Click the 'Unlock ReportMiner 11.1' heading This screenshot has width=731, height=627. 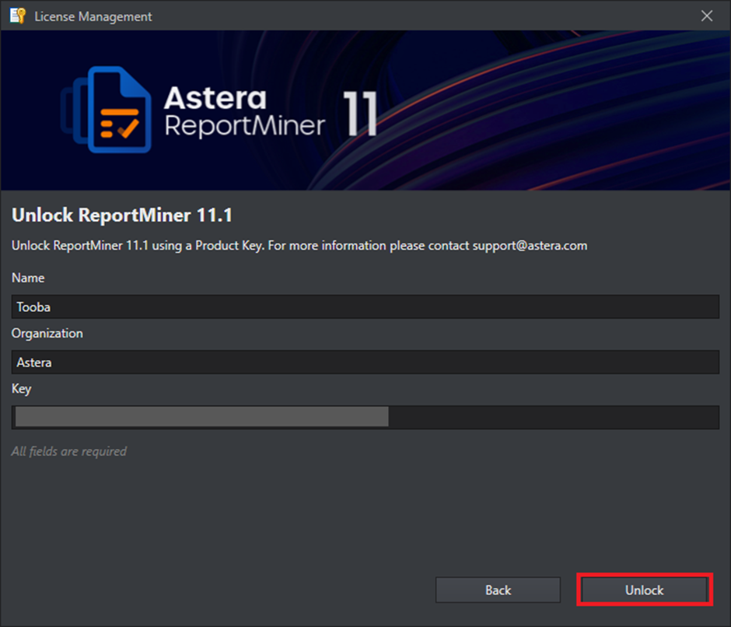[121, 215]
